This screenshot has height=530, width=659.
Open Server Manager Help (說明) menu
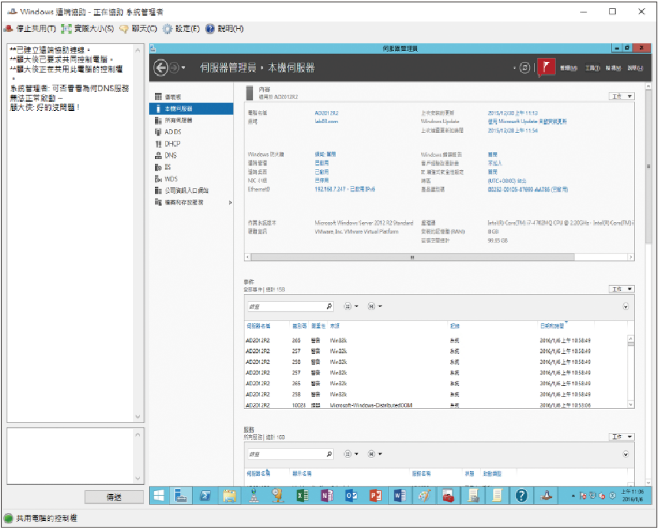coord(635,68)
